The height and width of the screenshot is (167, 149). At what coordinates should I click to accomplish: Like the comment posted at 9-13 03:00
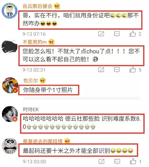pos(133,161)
